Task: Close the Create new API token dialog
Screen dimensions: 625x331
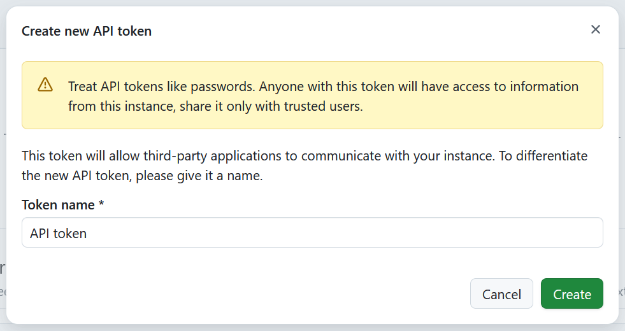Action: [596, 29]
